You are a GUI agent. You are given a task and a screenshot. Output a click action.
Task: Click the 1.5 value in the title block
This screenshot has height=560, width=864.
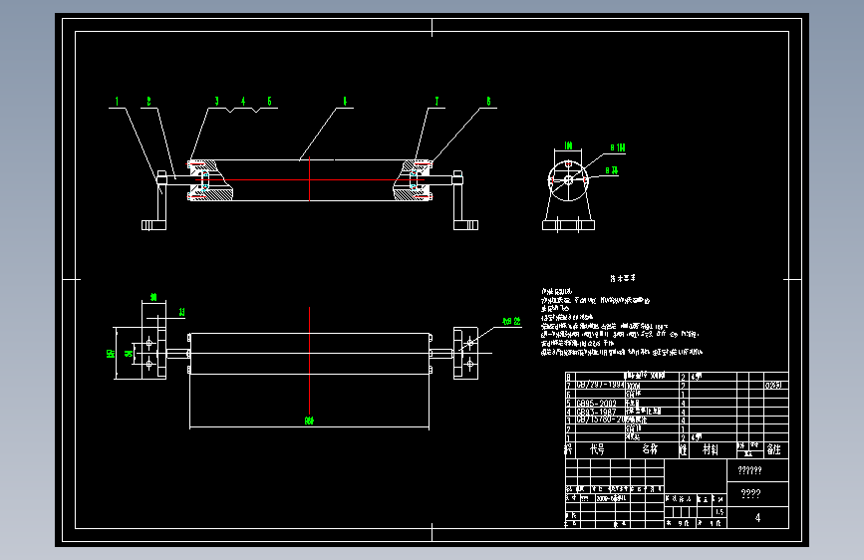[720, 512]
